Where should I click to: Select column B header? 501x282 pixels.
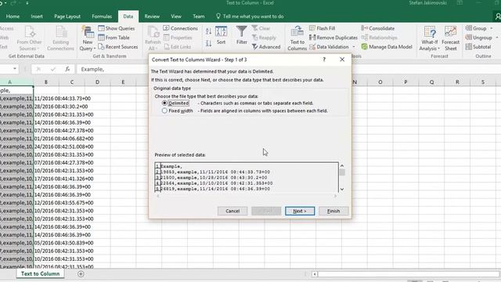(46, 82)
